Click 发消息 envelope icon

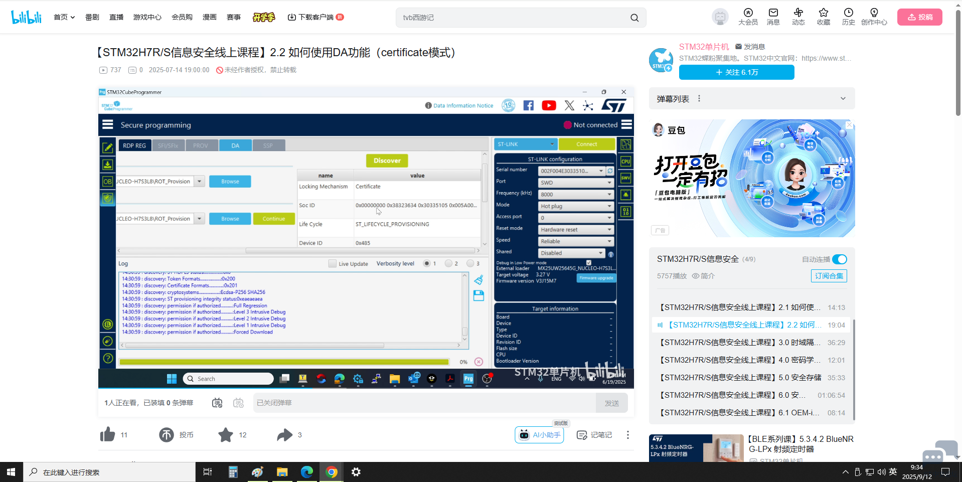[738, 47]
